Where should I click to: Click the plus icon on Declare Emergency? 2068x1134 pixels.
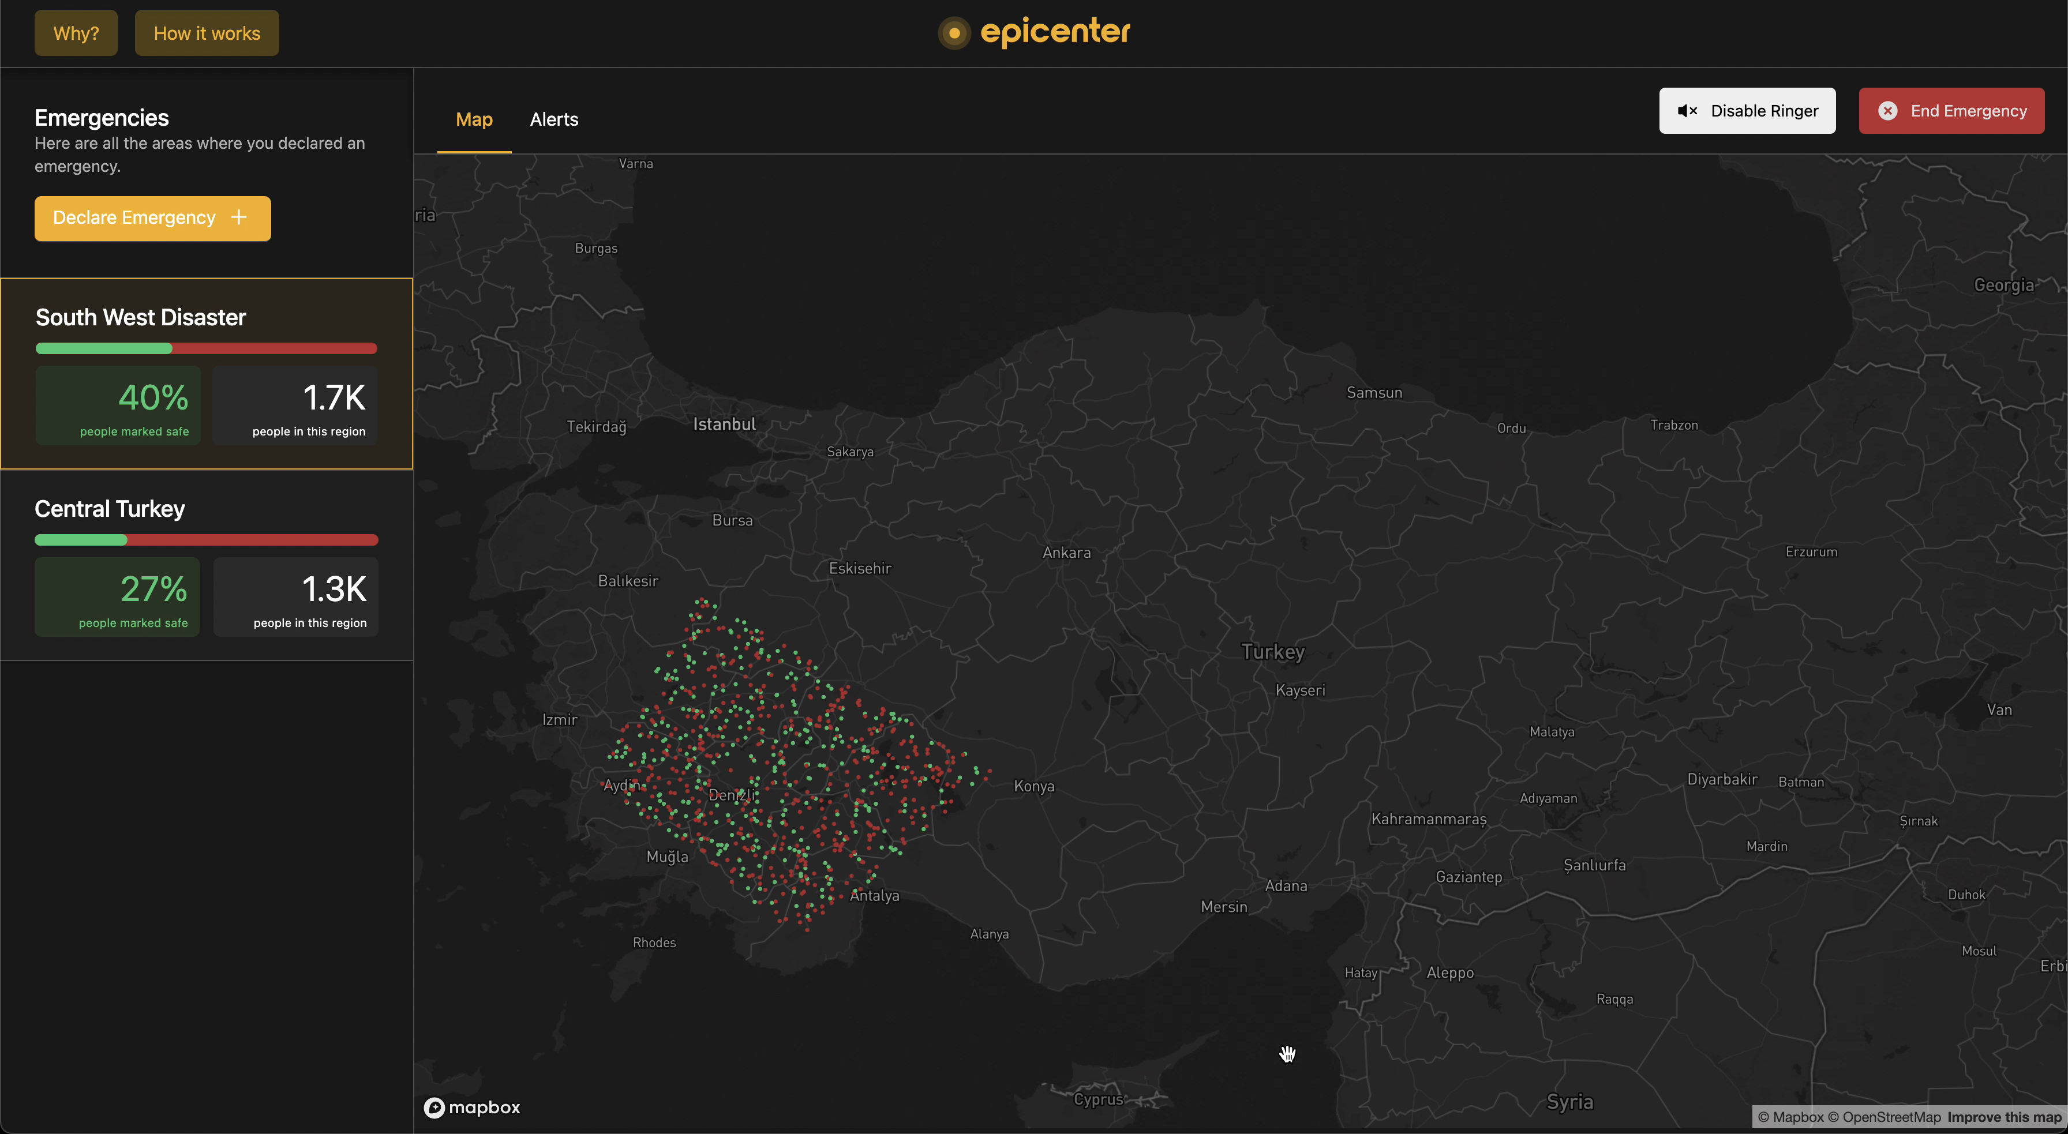click(238, 217)
